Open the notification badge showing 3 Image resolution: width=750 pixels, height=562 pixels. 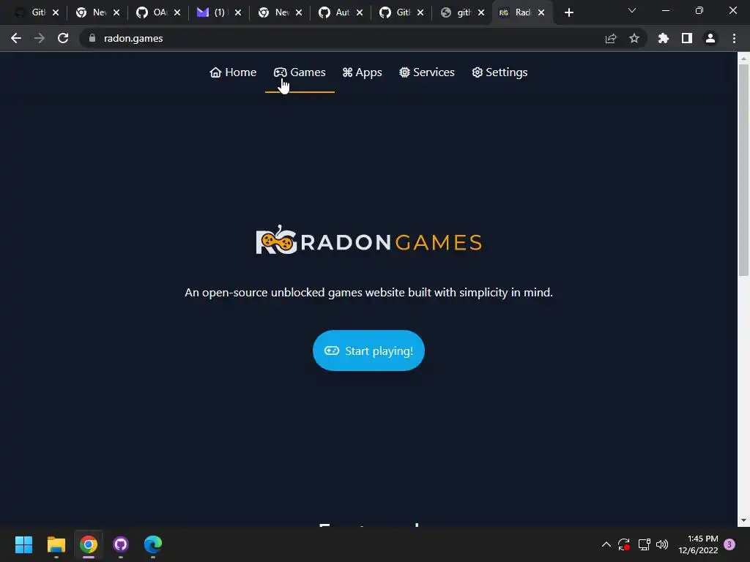[x=729, y=544]
